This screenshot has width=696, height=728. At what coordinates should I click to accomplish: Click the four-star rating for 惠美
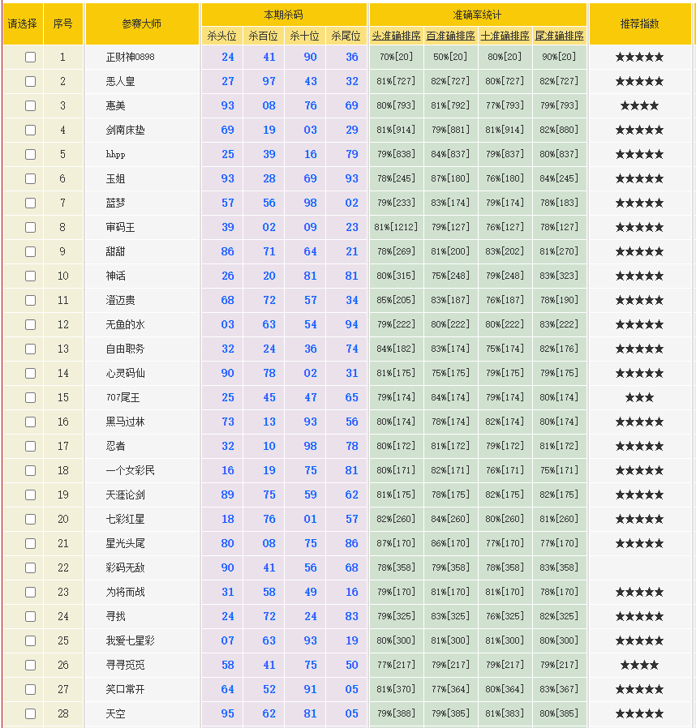[639, 105]
